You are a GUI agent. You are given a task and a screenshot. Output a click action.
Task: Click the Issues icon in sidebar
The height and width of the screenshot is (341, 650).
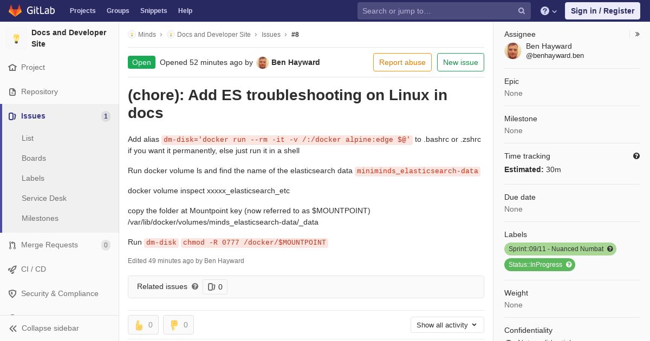pyautogui.click(x=12, y=116)
